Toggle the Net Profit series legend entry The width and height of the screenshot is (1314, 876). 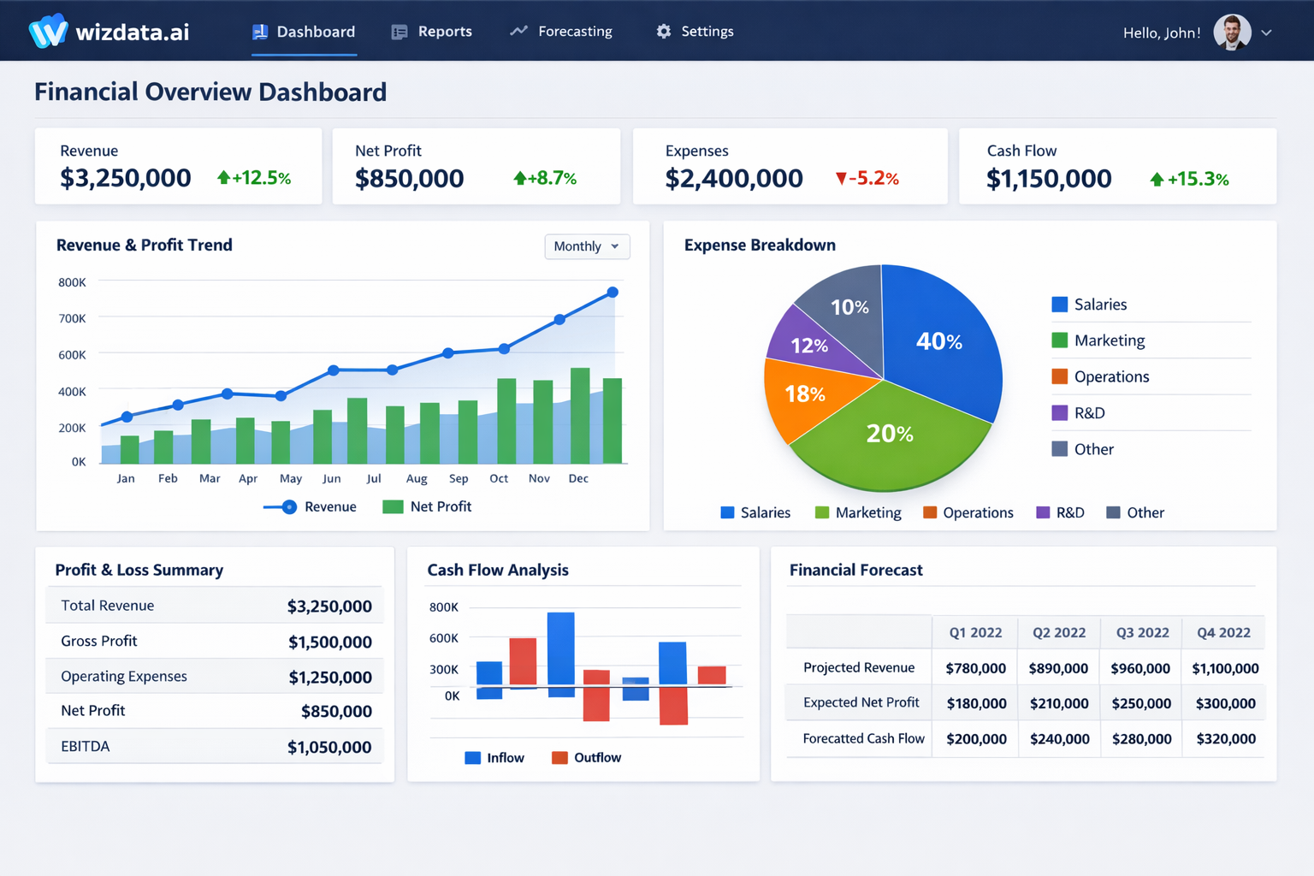[427, 506]
